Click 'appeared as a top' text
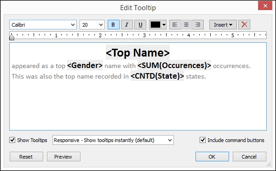The width and height of the screenshot is (276, 171). (38, 66)
